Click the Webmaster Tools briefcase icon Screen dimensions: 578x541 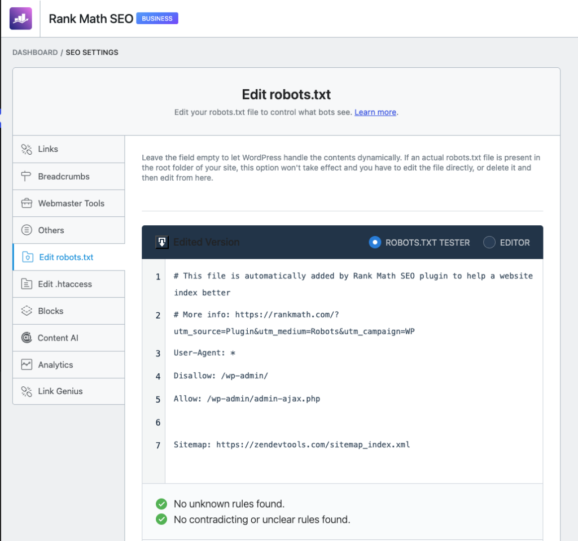[27, 203]
